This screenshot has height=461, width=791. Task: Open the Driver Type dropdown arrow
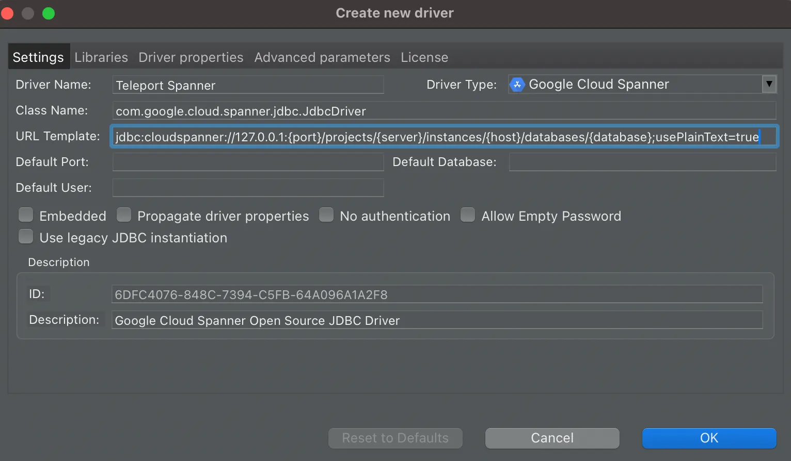tap(769, 84)
